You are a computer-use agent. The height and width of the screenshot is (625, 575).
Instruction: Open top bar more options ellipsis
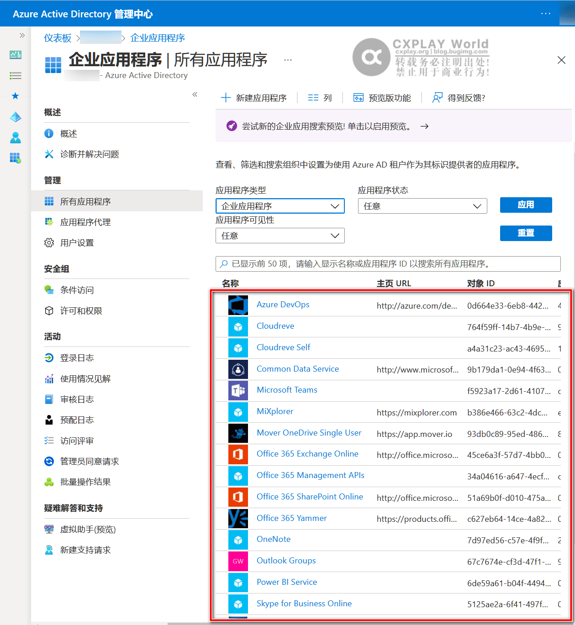click(x=545, y=13)
